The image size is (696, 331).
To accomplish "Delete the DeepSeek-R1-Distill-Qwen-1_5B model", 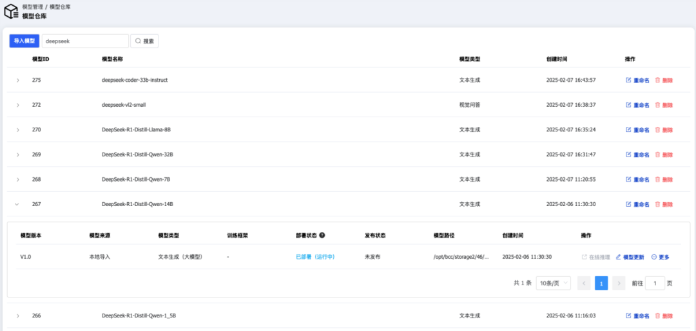I will [x=664, y=316].
